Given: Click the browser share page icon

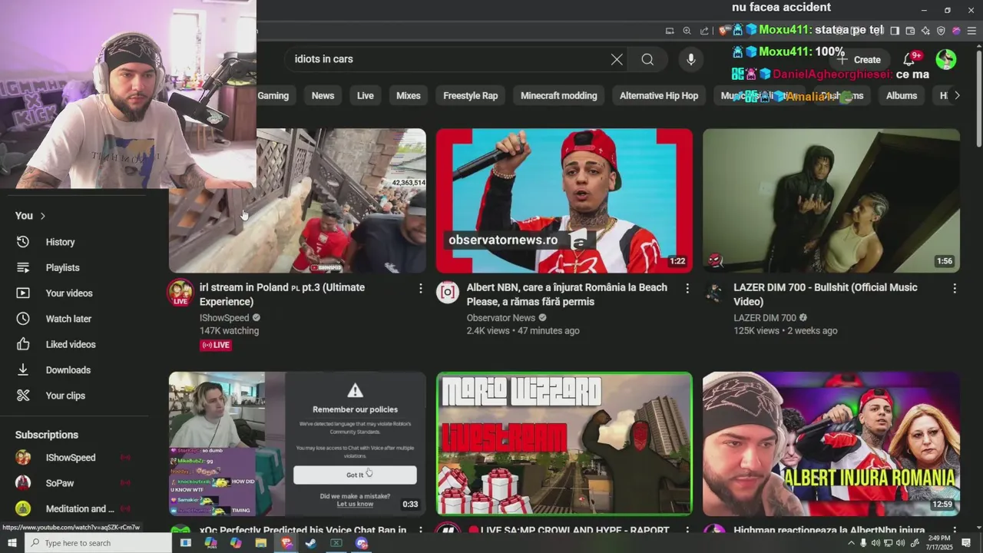Looking at the screenshot, I should pyautogui.click(x=704, y=31).
